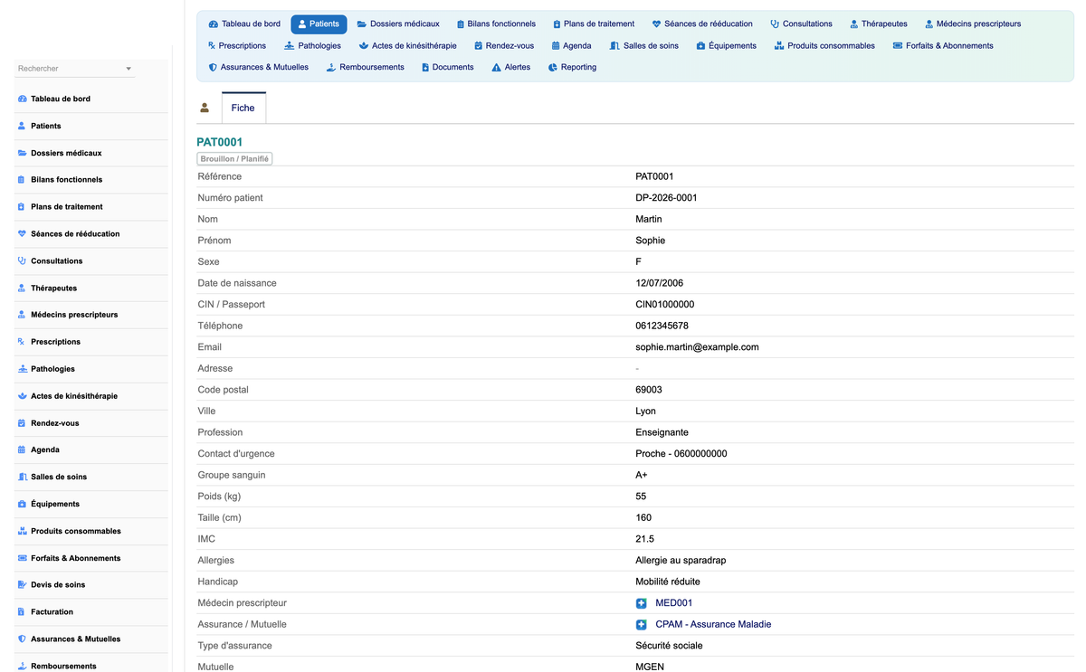1086x672 pixels.
Task: Open Prescriptions in top menu
Action: point(236,45)
